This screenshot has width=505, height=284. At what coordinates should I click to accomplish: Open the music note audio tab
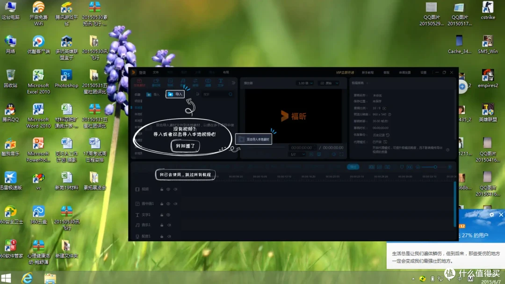183,83
